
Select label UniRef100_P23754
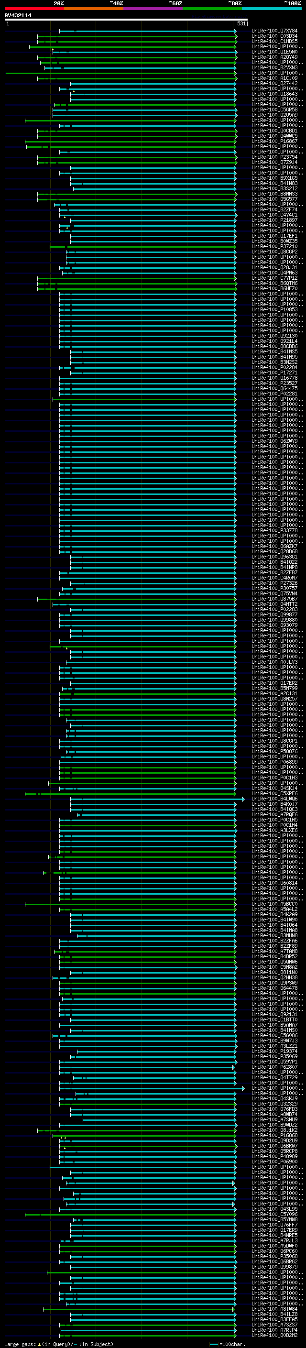pyautogui.click(x=274, y=157)
